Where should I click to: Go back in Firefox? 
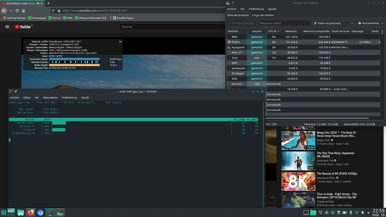(x=4, y=11)
